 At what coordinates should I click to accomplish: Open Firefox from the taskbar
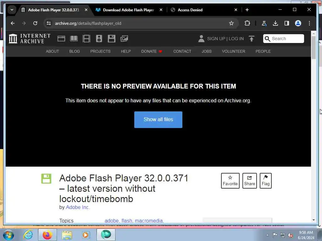[47, 235]
